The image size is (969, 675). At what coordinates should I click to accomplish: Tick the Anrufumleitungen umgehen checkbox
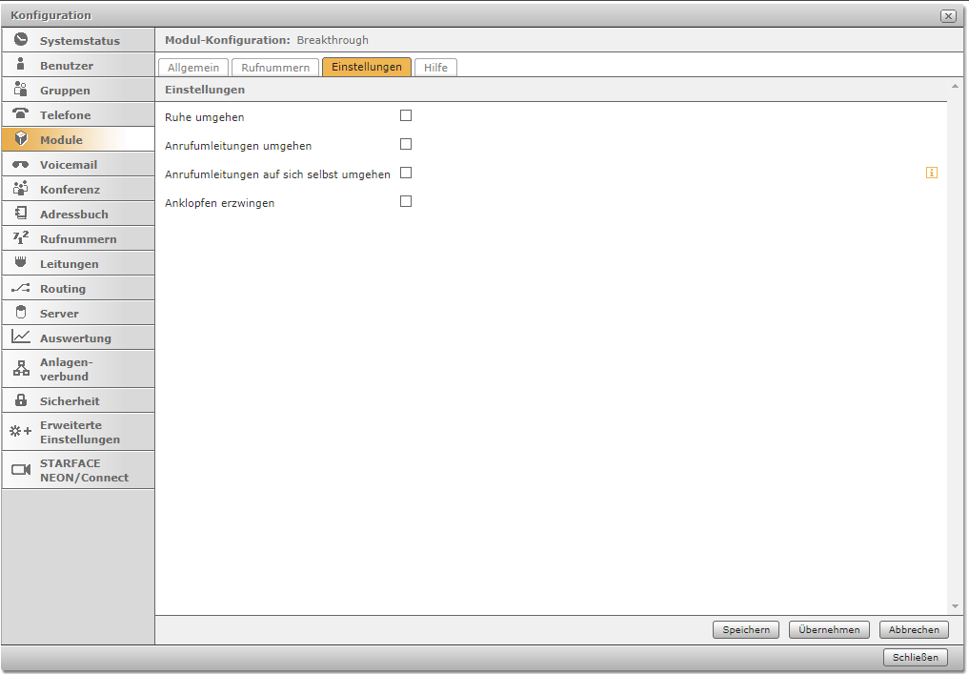406,144
